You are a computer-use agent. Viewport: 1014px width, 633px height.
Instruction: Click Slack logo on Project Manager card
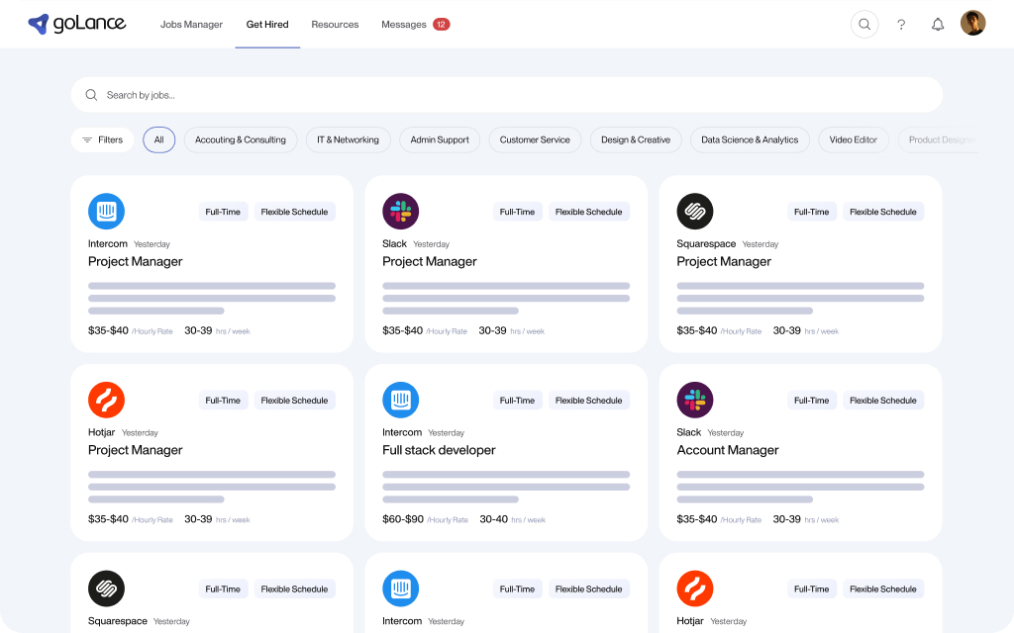400,212
